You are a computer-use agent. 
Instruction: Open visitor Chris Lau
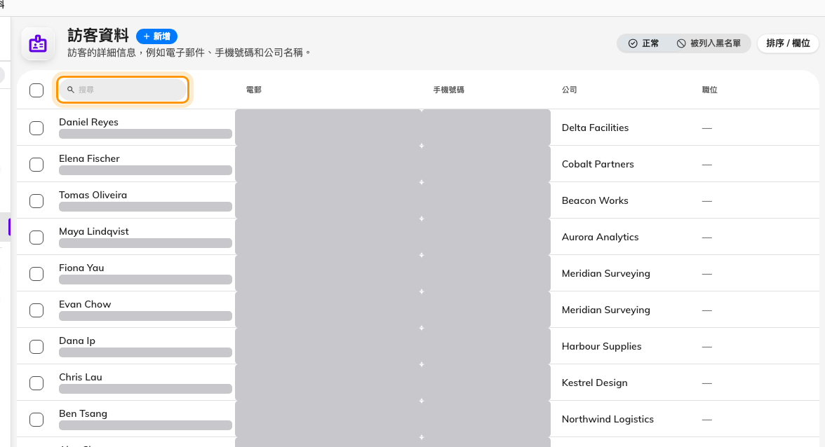81,377
